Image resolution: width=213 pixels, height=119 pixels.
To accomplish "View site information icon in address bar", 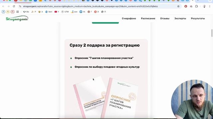I will point(20,6).
